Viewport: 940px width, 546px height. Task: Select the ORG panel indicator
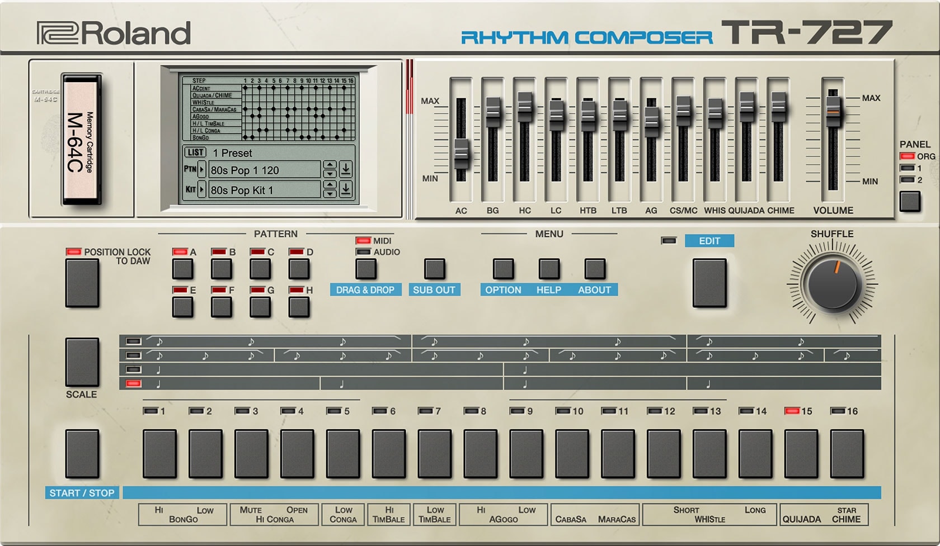(x=907, y=156)
